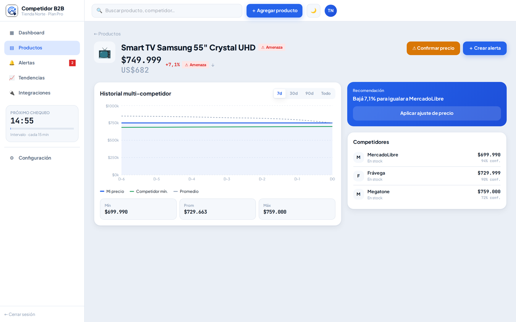Click the $699.990 MercadoLibre price

coord(489,155)
